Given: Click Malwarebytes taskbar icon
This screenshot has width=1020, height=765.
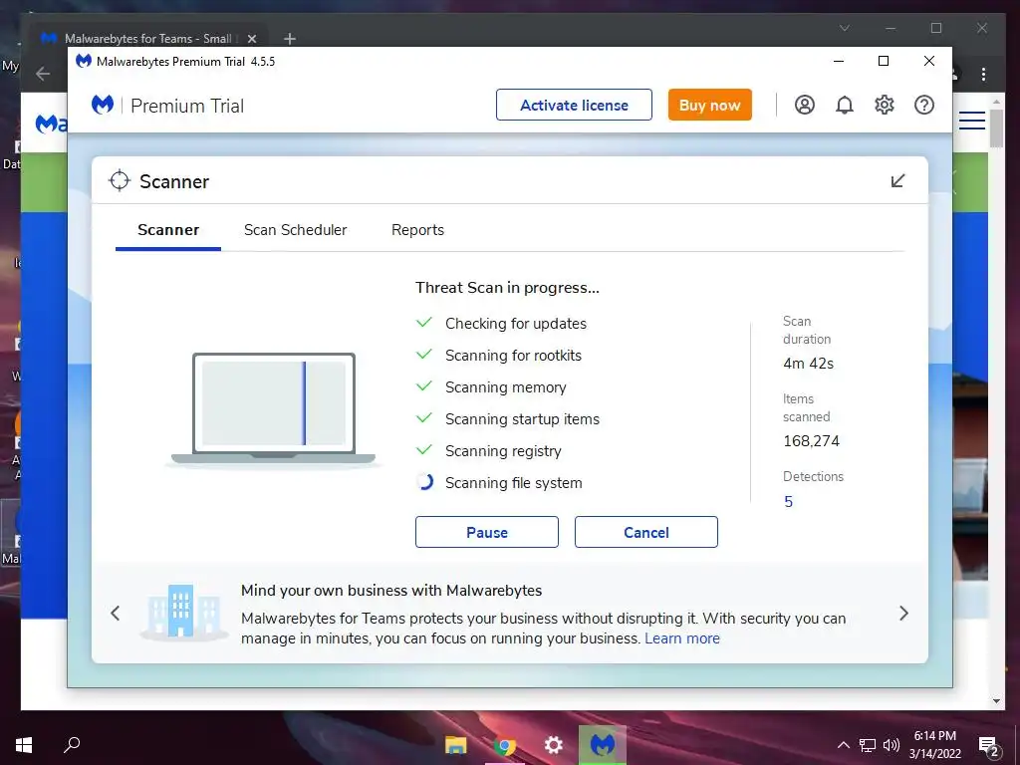Looking at the screenshot, I should pos(603,745).
